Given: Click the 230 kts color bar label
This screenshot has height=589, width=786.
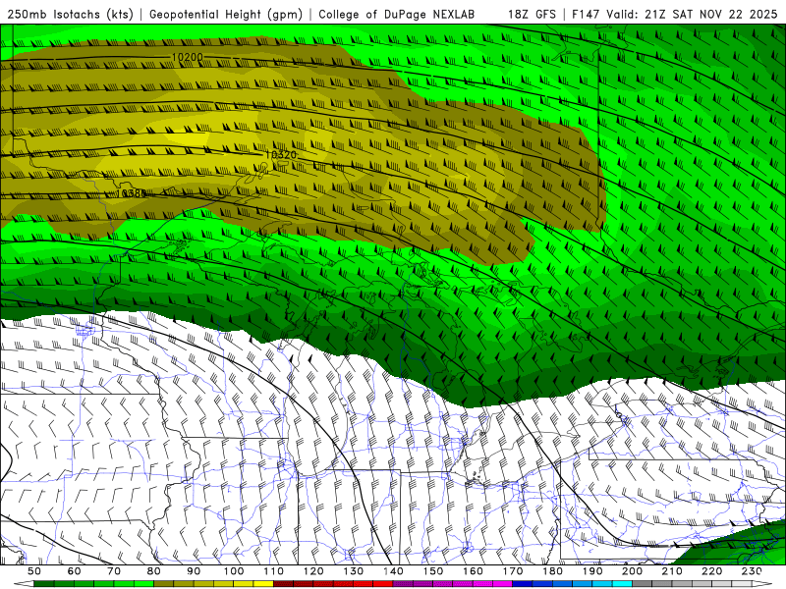Looking at the screenshot, I should (752, 571).
